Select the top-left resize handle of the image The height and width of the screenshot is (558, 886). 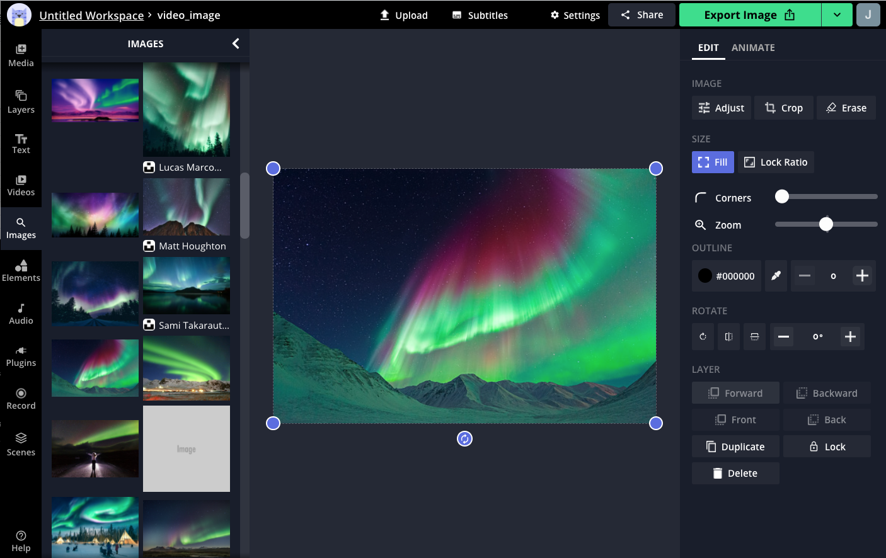point(273,168)
